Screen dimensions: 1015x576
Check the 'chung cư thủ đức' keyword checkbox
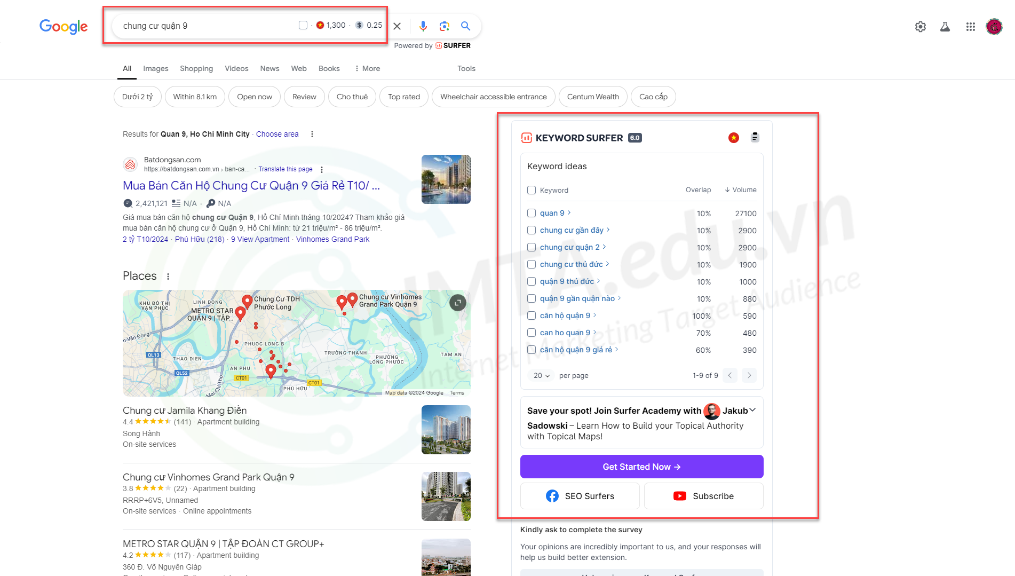coord(532,264)
